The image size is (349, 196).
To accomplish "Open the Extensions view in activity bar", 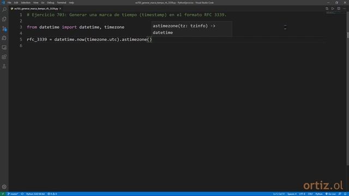I will pos(4,57).
